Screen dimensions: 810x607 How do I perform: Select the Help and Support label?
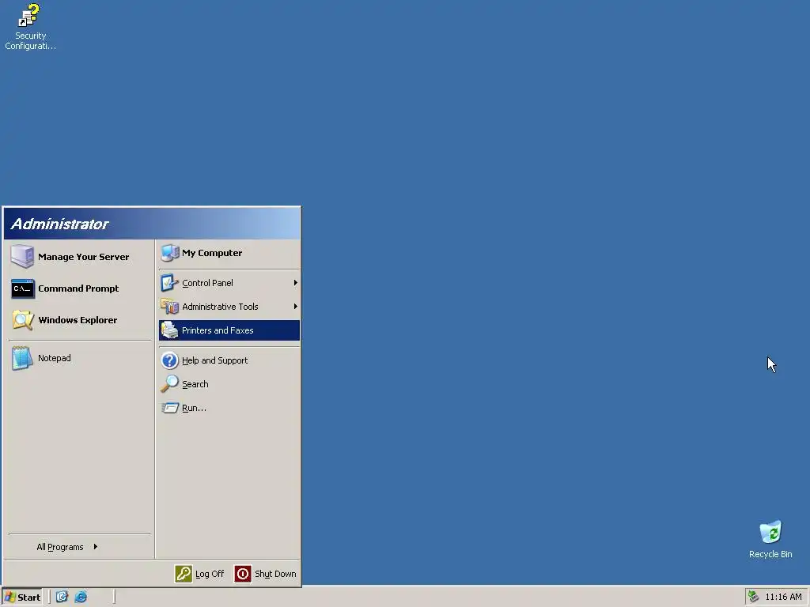215,360
